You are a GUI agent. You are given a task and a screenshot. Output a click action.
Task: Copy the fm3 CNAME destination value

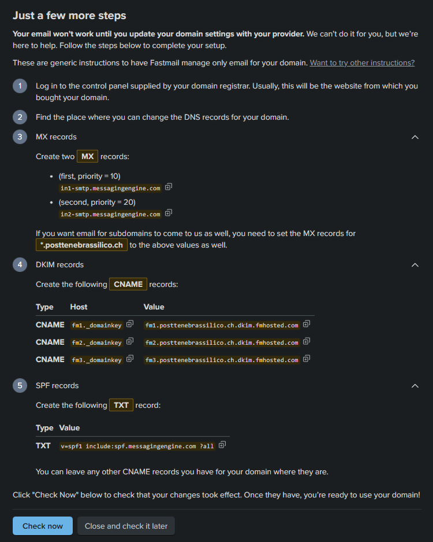(305, 359)
